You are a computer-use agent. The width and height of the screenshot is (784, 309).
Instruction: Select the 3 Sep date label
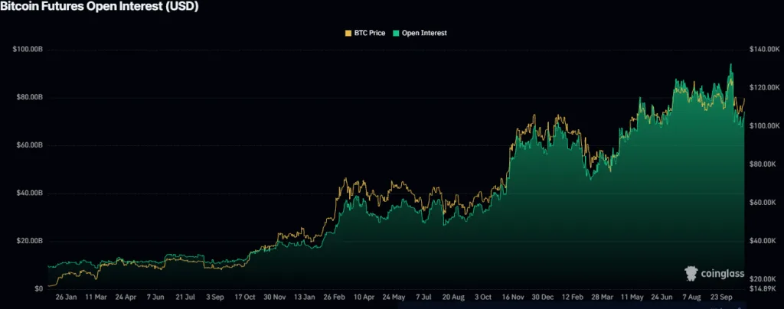pyautogui.click(x=214, y=295)
